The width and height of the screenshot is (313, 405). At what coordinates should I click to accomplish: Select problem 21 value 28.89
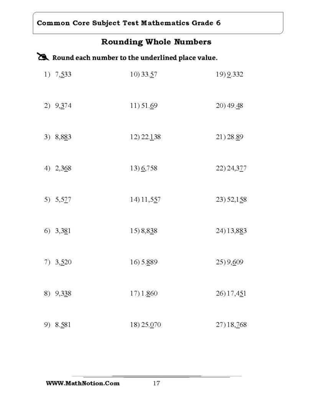point(235,137)
